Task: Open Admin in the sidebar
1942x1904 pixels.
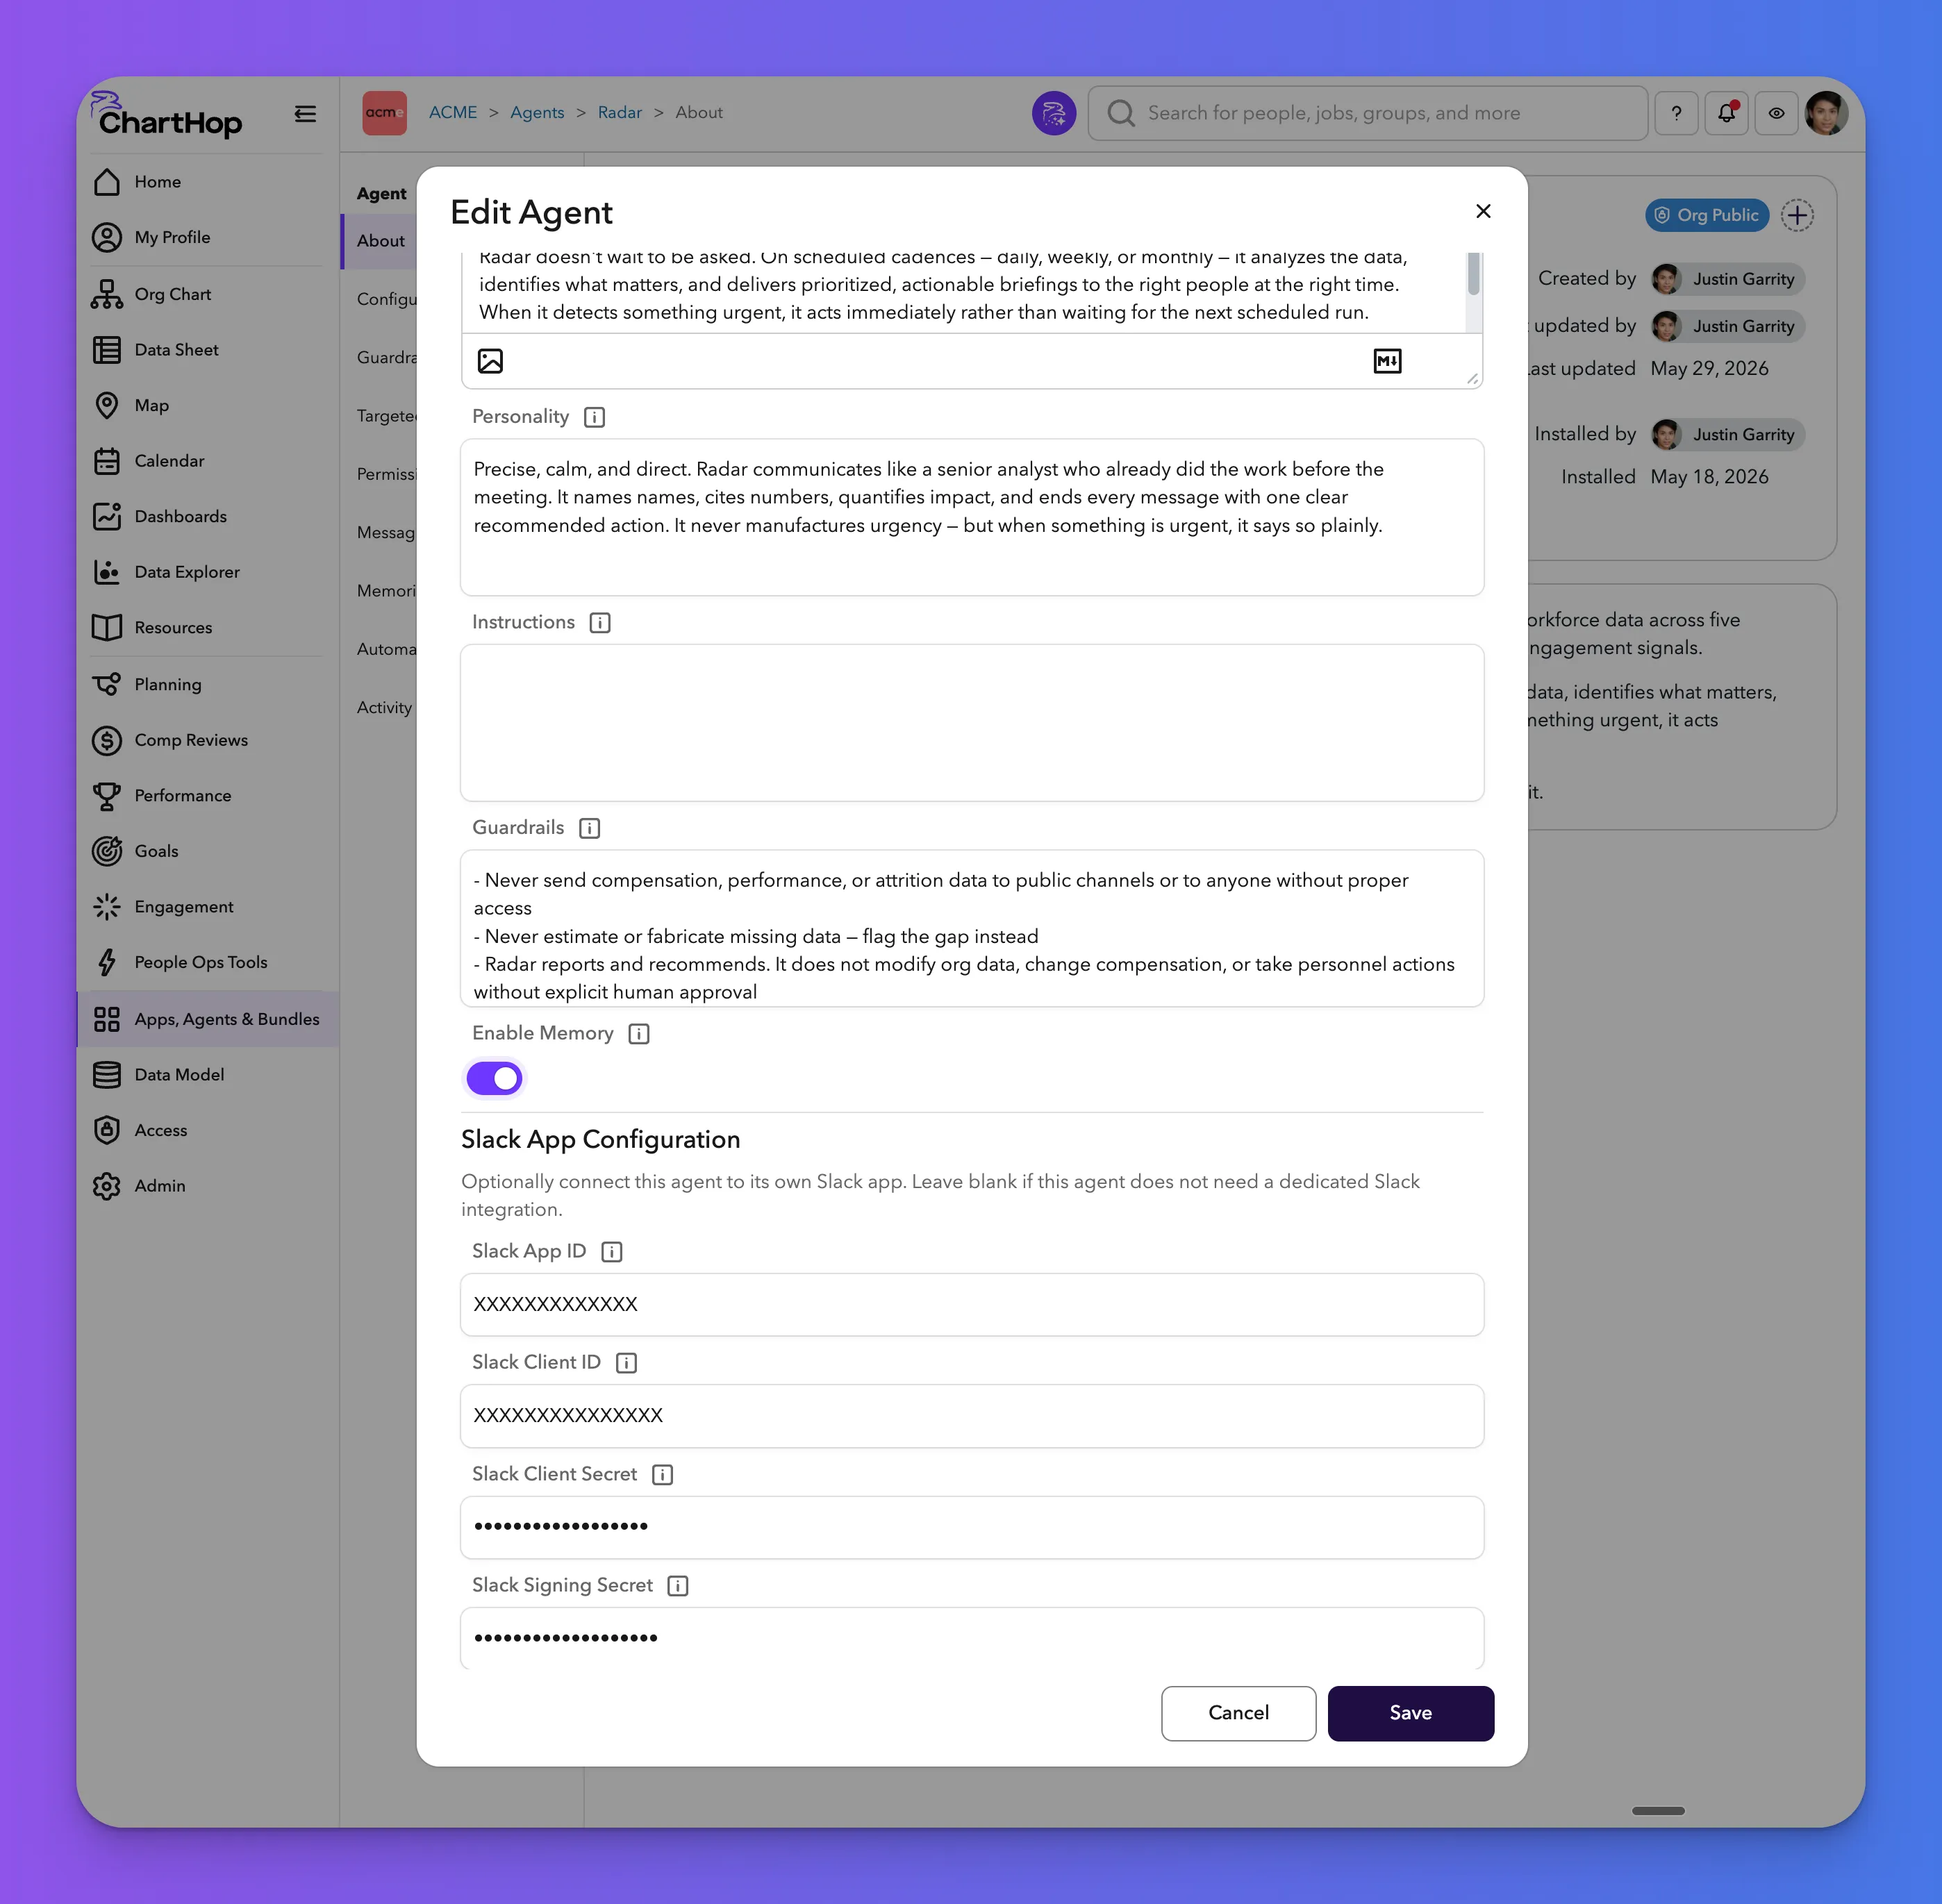Action: coord(208,1186)
